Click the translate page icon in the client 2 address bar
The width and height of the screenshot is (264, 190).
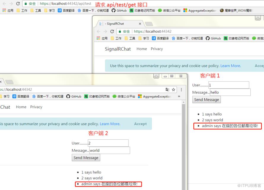click(x=167, y=90)
